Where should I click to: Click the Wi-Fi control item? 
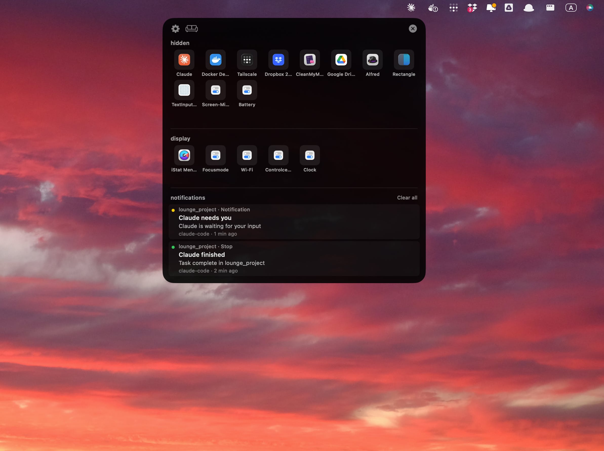247,155
